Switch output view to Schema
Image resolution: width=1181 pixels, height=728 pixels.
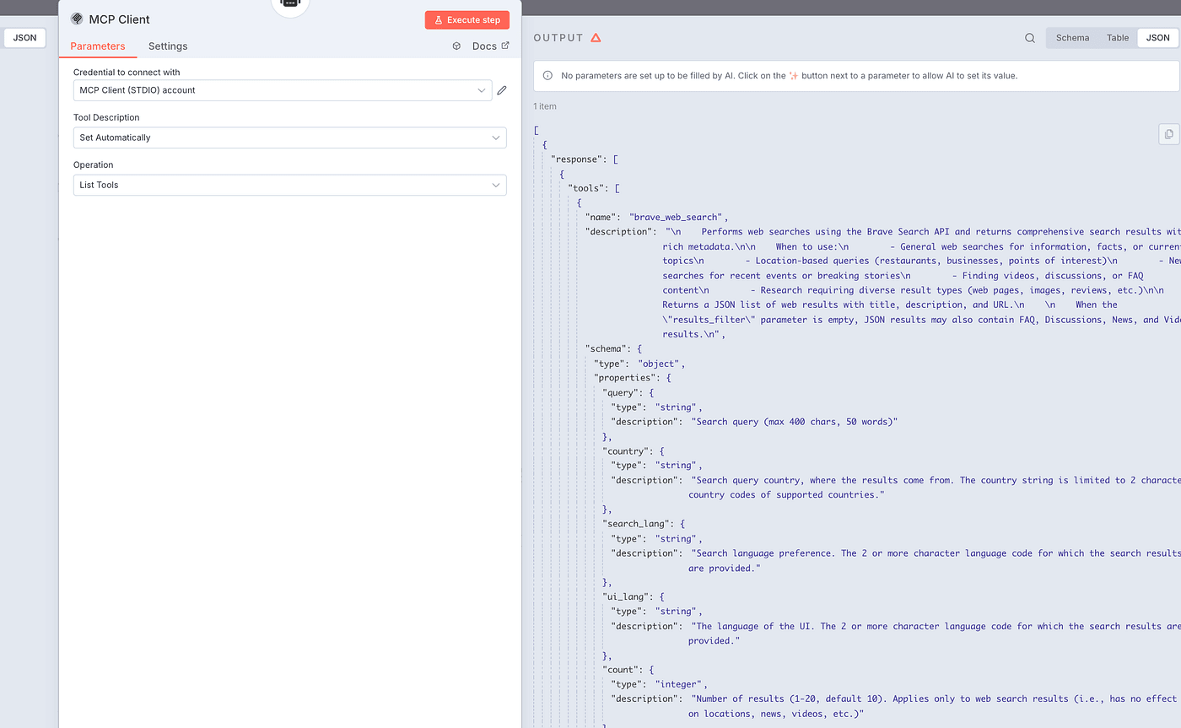tap(1072, 38)
